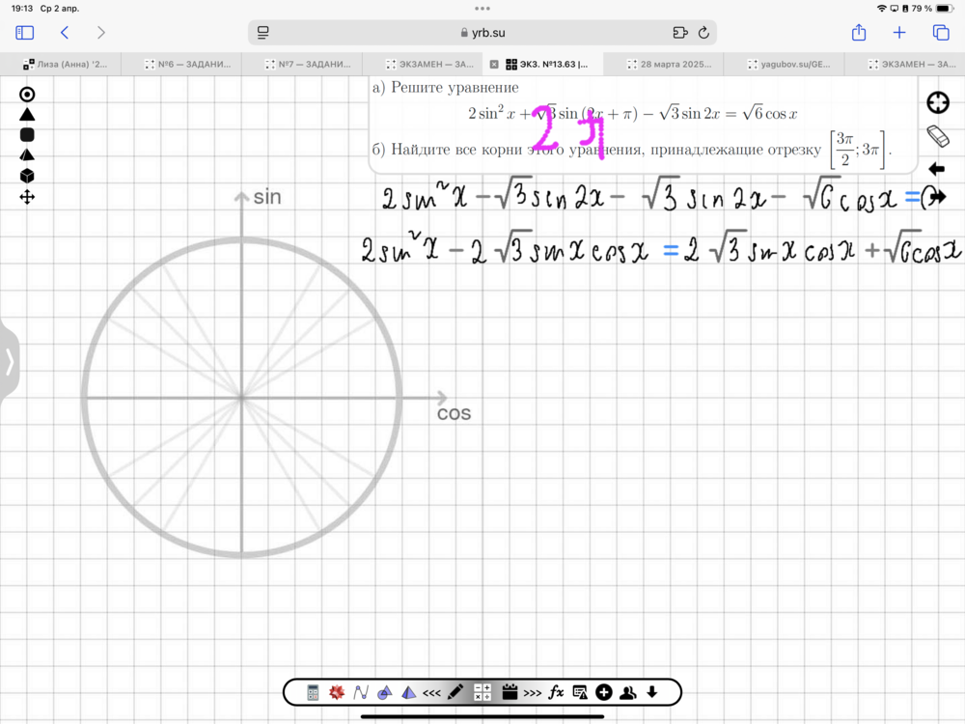The width and height of the screenshot is (965, 724).
Task: Click the black cube shape icon
Action: [27, 176]
